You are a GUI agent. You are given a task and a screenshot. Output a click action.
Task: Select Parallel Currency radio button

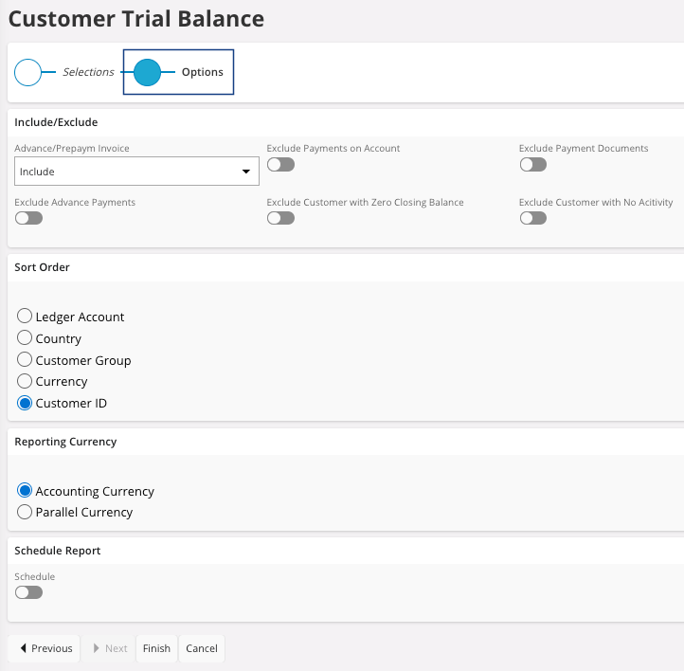pos(26,512)
